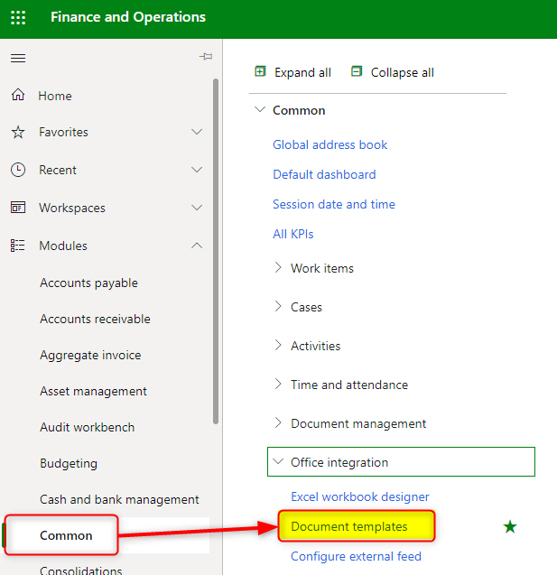The height and width of the screenshot is (575, 557).
Task: Pin the navigation pane open
Action: [x=206, y=57]
